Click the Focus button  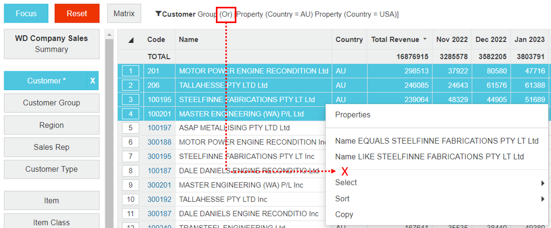26,13
